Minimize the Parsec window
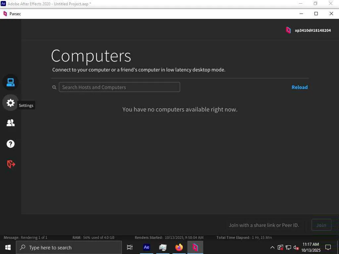339x254 pixels. coord(301,14)
